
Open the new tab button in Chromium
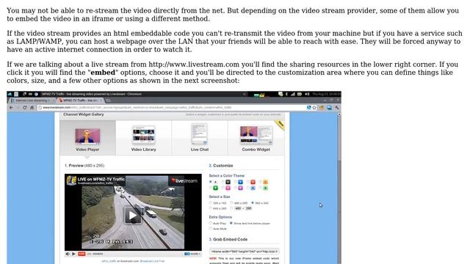click(108, 100)
